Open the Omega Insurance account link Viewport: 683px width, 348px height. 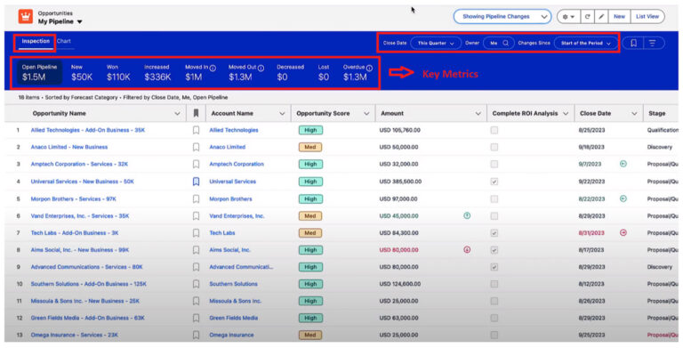[x=231, y=335]
